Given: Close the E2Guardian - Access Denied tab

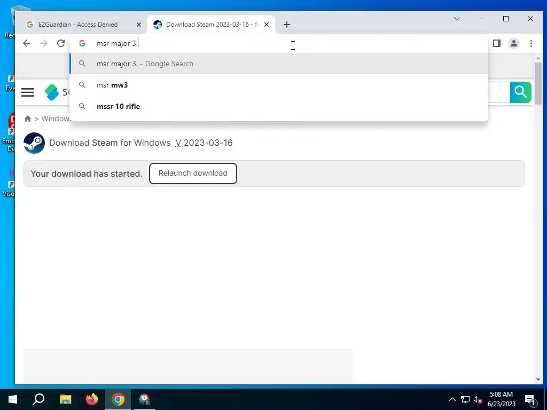Looking at the screenshot, I should tap(139, 25).
